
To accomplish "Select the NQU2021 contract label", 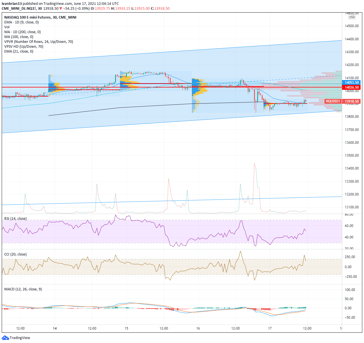I will pos(333,101).
